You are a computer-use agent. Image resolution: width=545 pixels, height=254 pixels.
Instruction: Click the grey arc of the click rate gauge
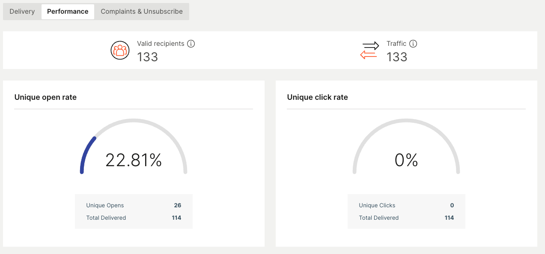pos(406,121)
